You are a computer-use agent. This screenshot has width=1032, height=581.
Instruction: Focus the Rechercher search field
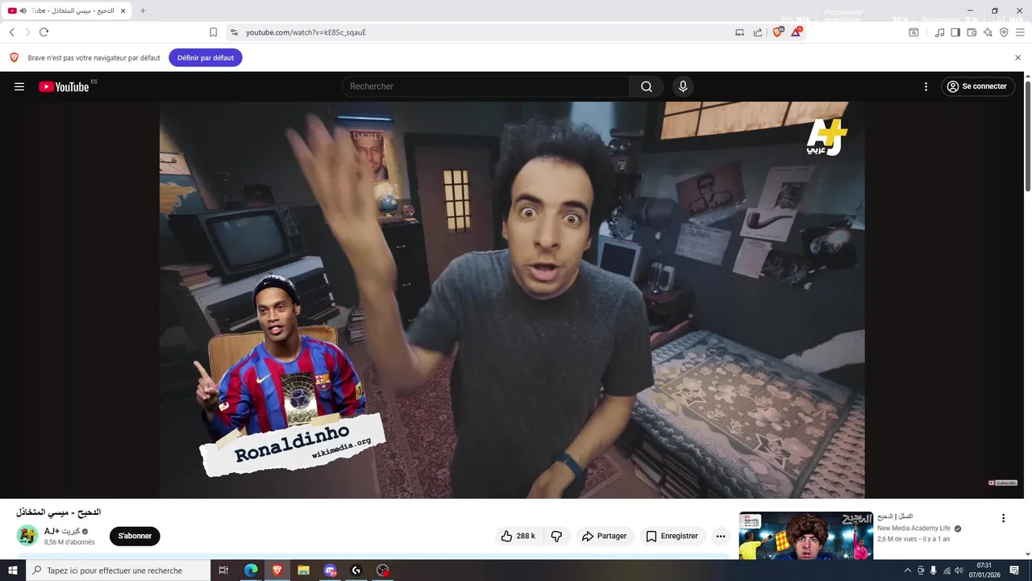point(485,86)
